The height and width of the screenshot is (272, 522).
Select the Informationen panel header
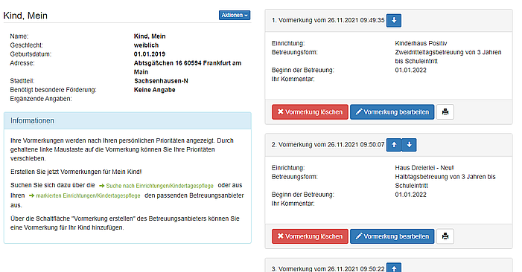click(x=127, y=120)
